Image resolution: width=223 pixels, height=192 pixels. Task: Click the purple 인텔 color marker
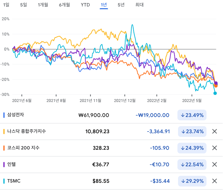(4, 164)
